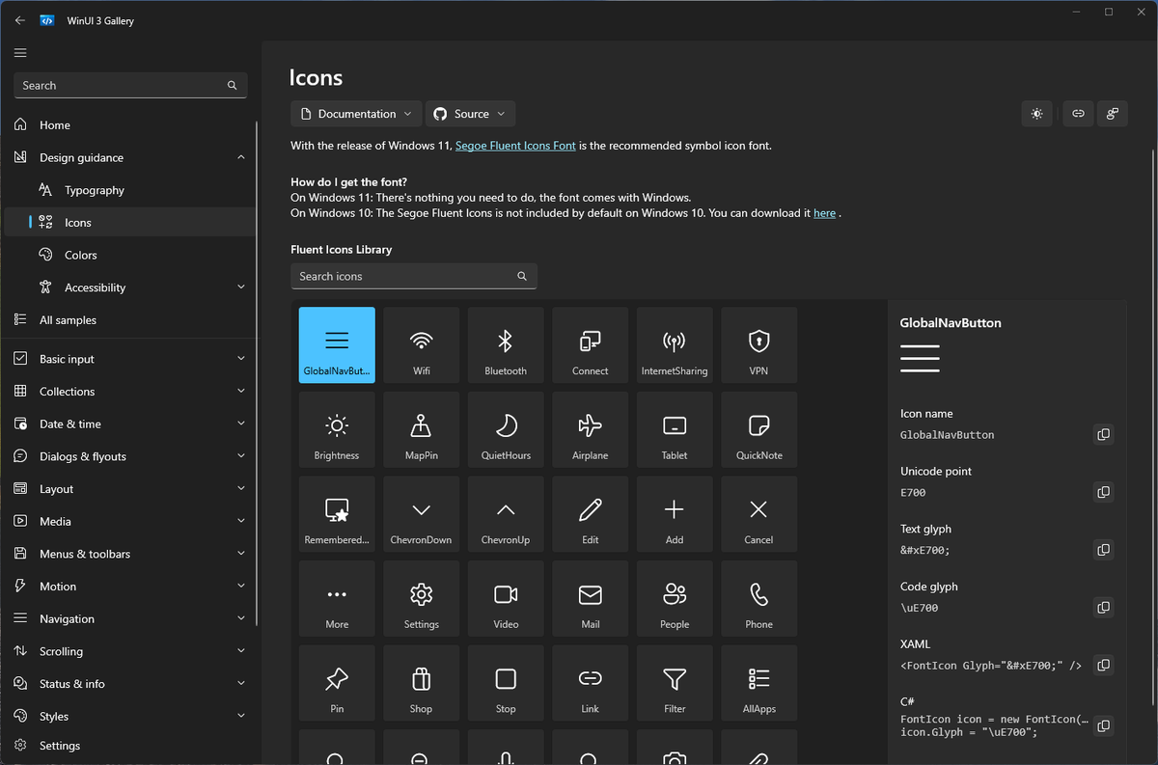Viewport: 1158px width, 765px height.
Task: Copy the page link with the link button
Action: pos(1078,114)
